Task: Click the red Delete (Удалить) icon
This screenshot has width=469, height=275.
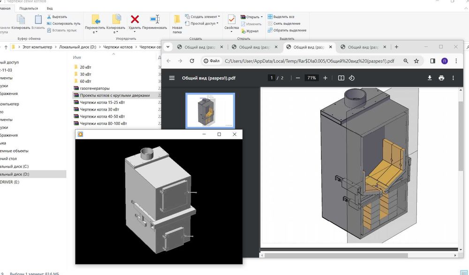Action: click(135, 19)
